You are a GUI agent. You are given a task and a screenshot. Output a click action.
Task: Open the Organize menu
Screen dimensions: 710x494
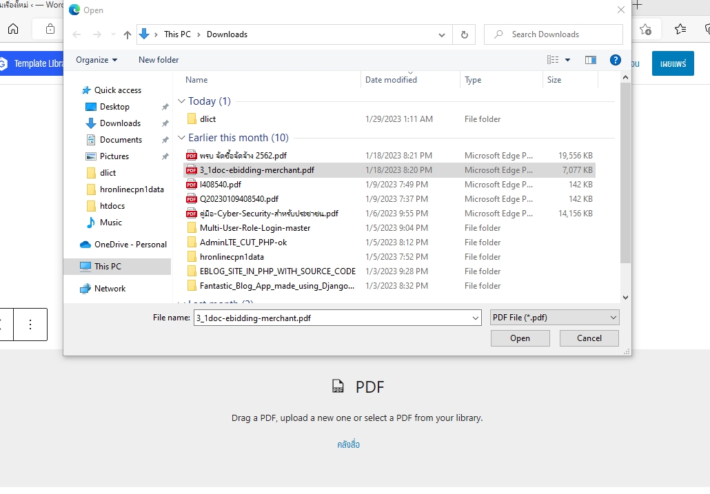pos(97,60)
